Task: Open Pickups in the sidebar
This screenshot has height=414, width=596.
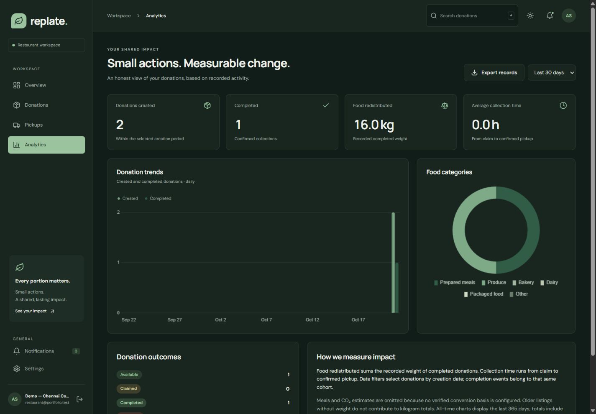Action: [46, 125]
